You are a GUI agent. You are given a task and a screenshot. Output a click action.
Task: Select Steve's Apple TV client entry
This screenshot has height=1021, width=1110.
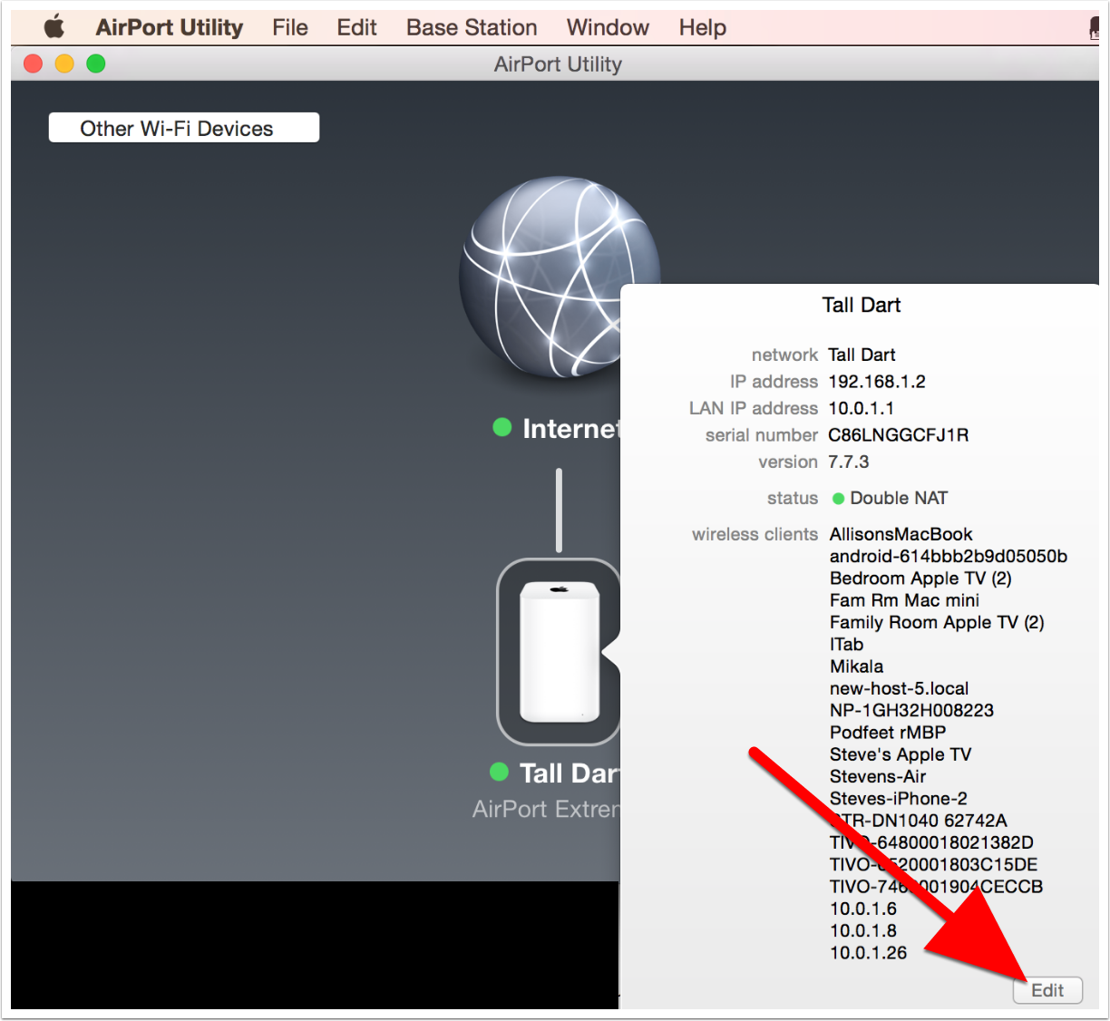click(900, 754)
